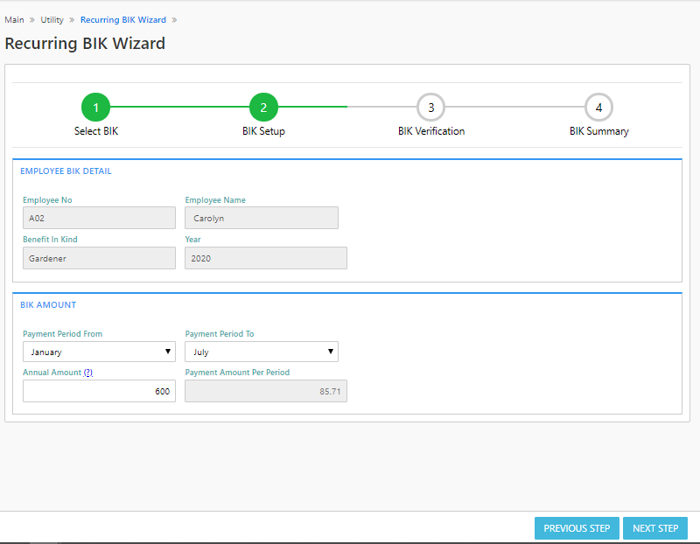Open Payment Period From dropdown

click(99, 352)
